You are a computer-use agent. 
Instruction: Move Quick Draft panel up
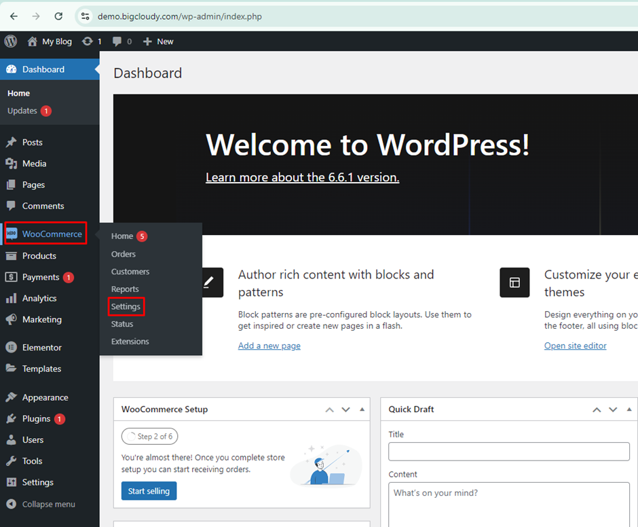coord(597,410)
